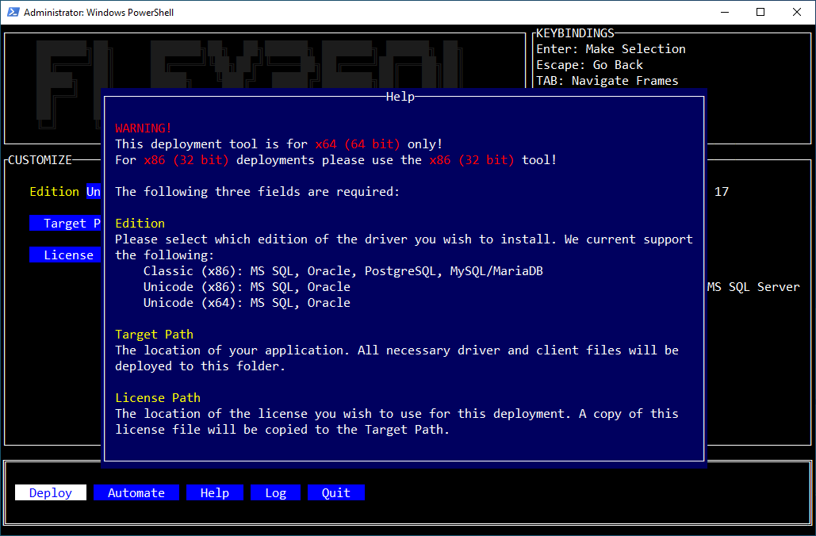Click the PowerShell icon in title bar
Image resolution: width=816 pixels, height=536 pixels.
coord(13,12)
